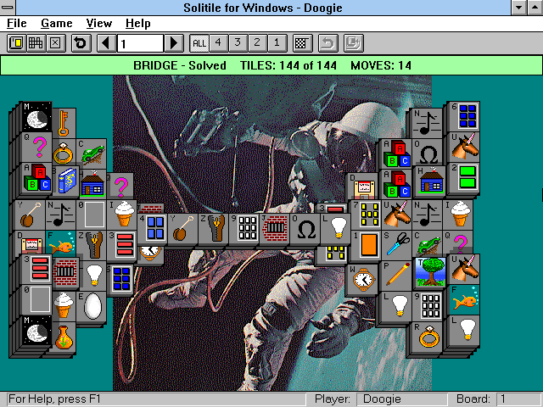
Task: Click the tile grid layout toolbar icon
Action: [x=36, y=43]
